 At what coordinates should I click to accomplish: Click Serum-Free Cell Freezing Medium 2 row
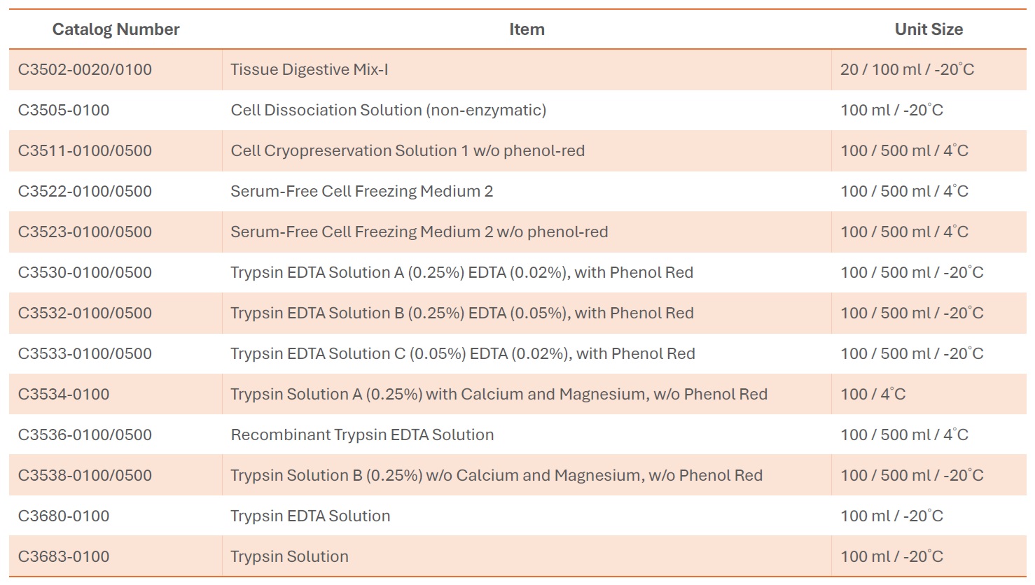(517, 191)
